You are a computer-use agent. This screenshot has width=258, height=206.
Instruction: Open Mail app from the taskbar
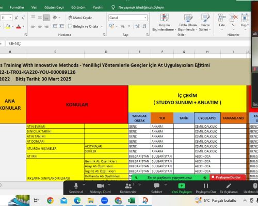[64, 200]
